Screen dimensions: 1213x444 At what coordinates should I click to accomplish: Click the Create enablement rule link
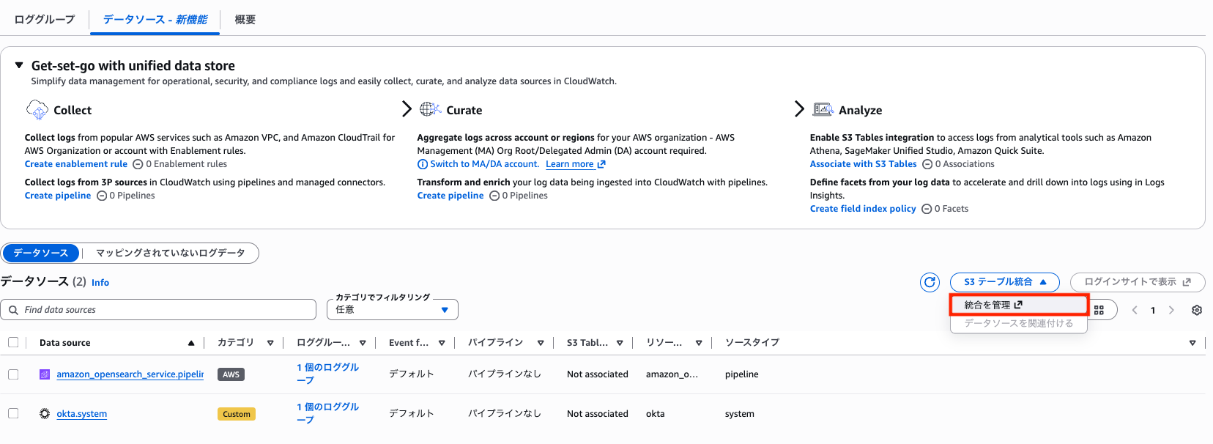(76, 164)
